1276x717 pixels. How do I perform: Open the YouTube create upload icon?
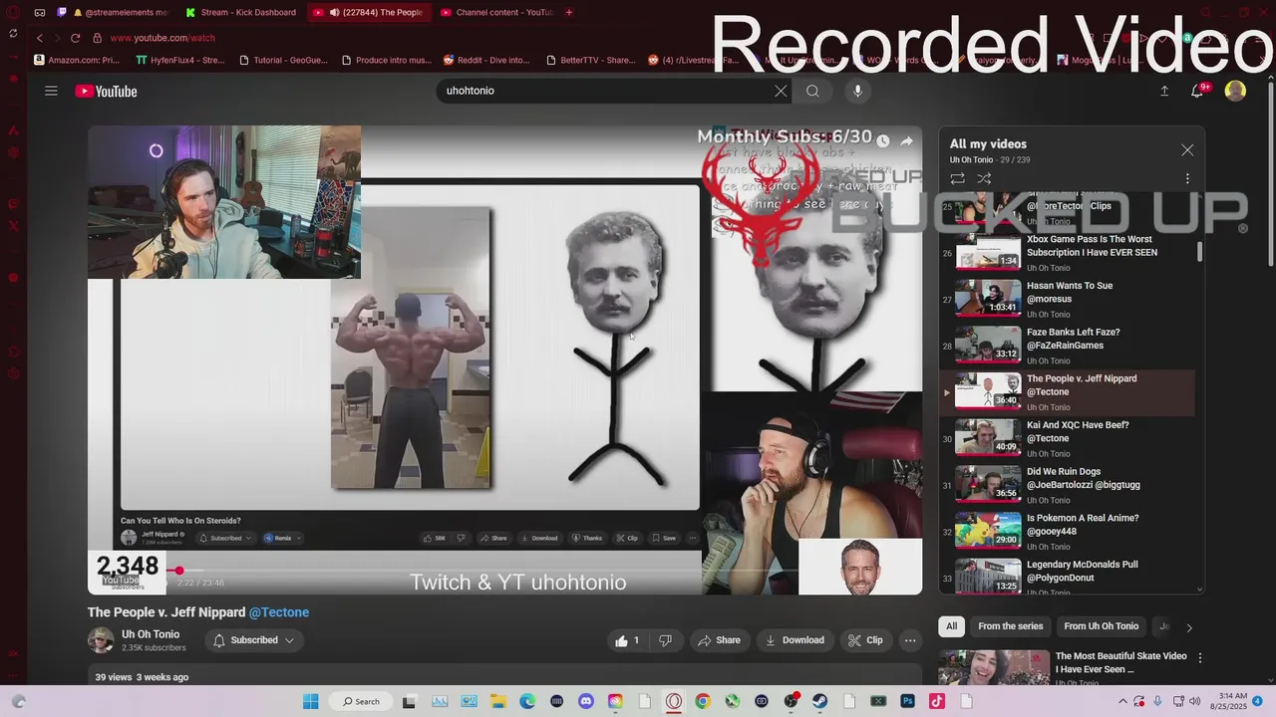click(1163, 91)
